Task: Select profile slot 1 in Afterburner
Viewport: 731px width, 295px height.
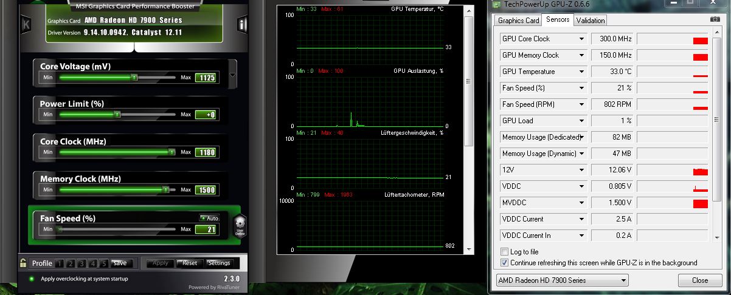Action: point(59,263)
